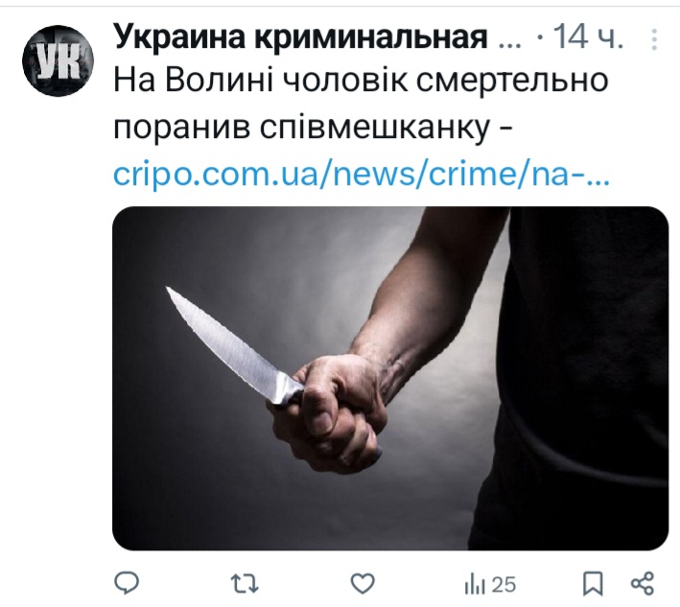Click the 14 ч. post timestamp

(589, 36)
